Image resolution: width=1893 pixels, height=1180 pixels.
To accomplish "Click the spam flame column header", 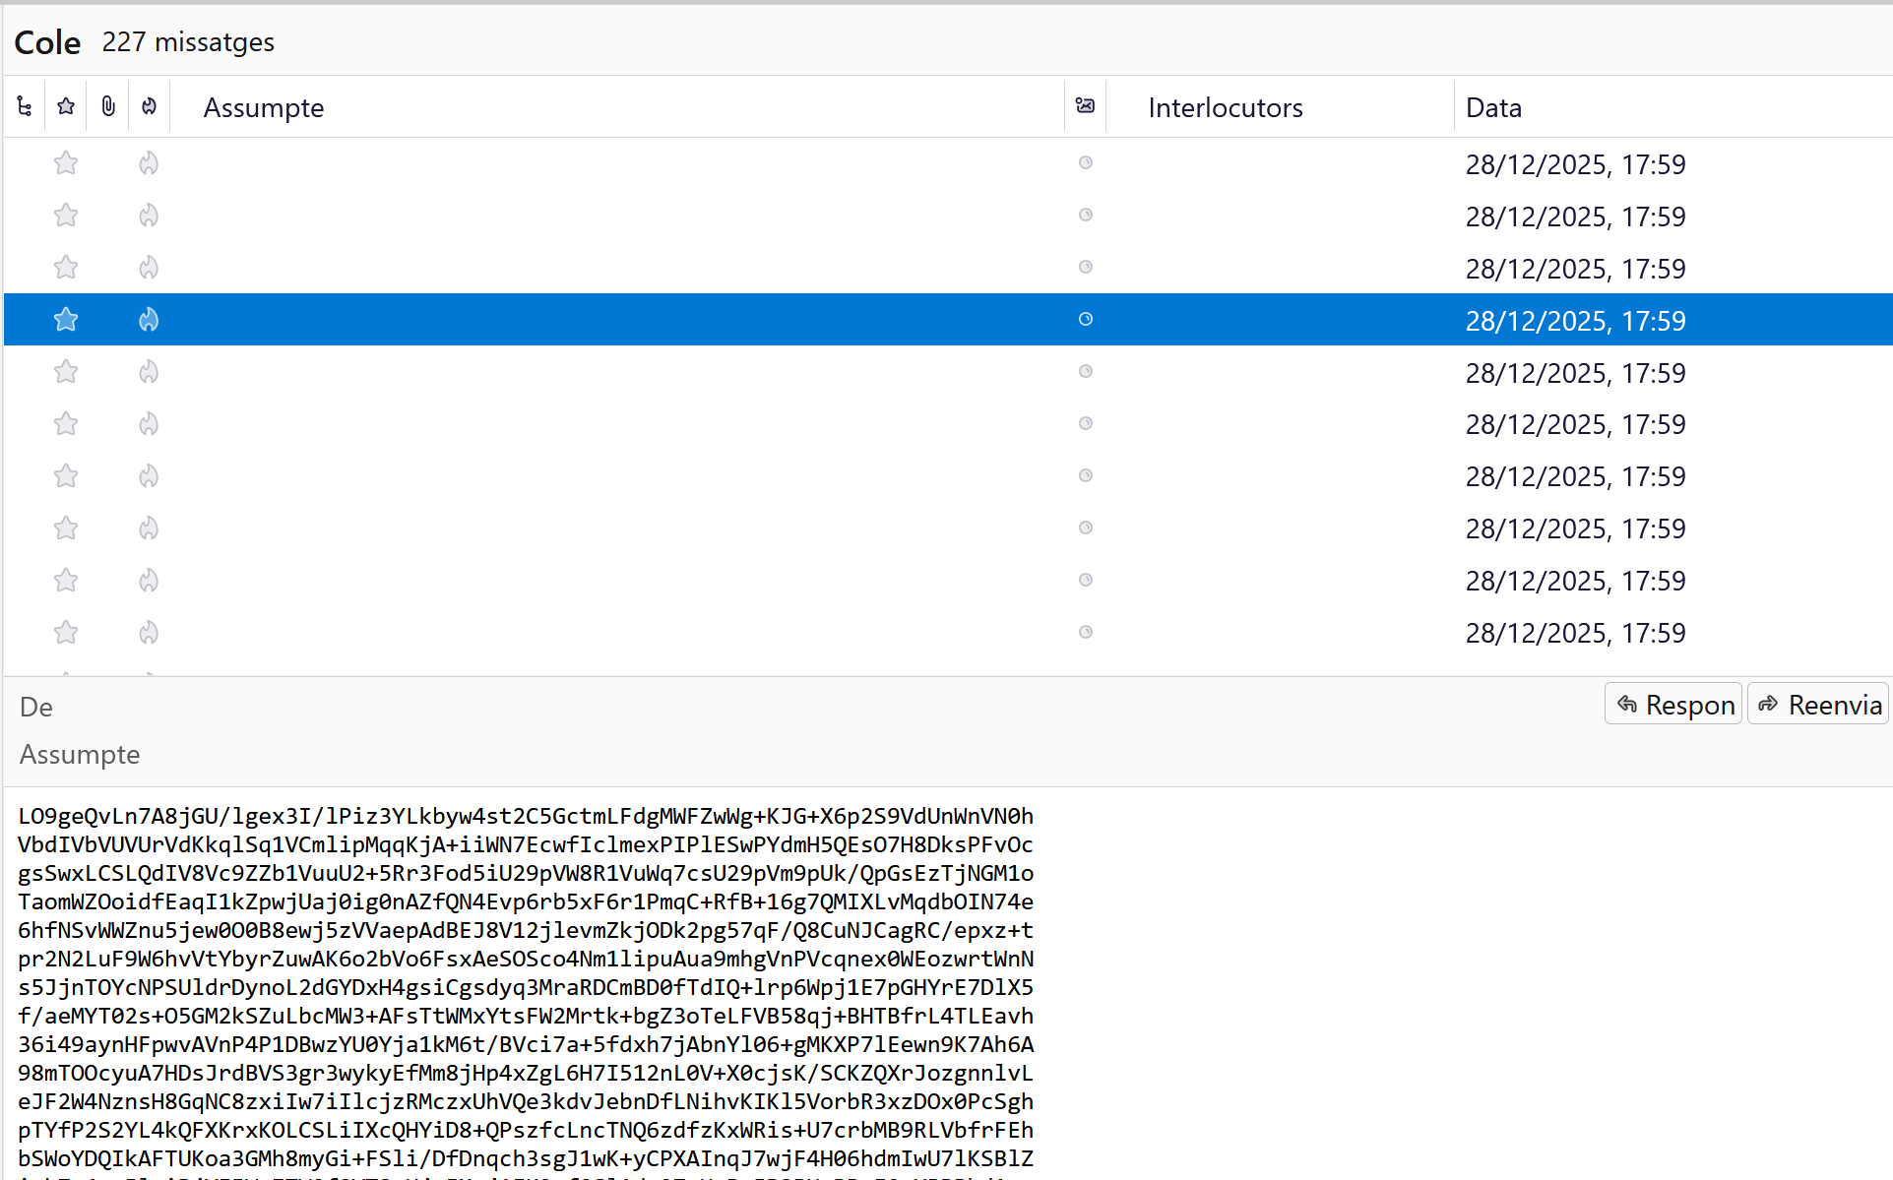I will [x=149, y=106].
